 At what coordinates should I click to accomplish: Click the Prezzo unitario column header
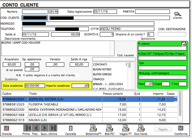click(113, 94)
